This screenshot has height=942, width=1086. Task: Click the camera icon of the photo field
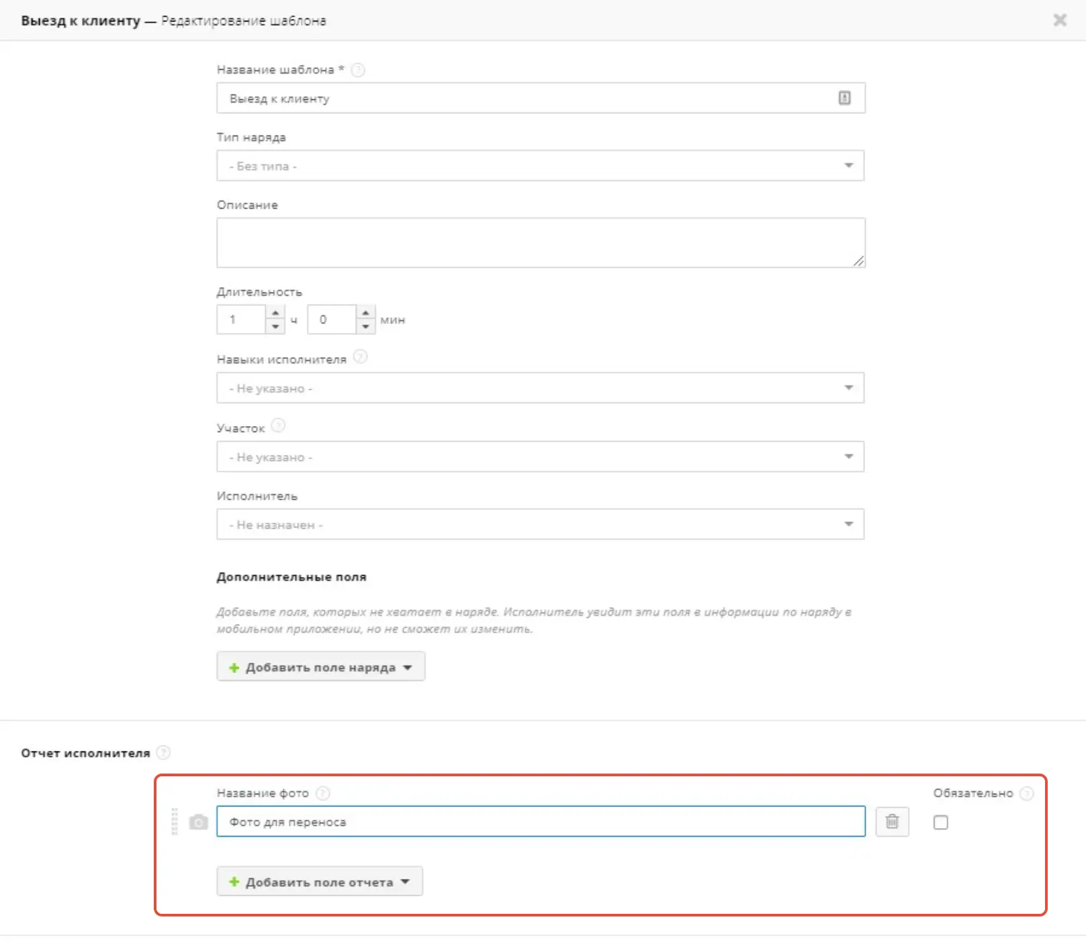[x=198, y=822]
